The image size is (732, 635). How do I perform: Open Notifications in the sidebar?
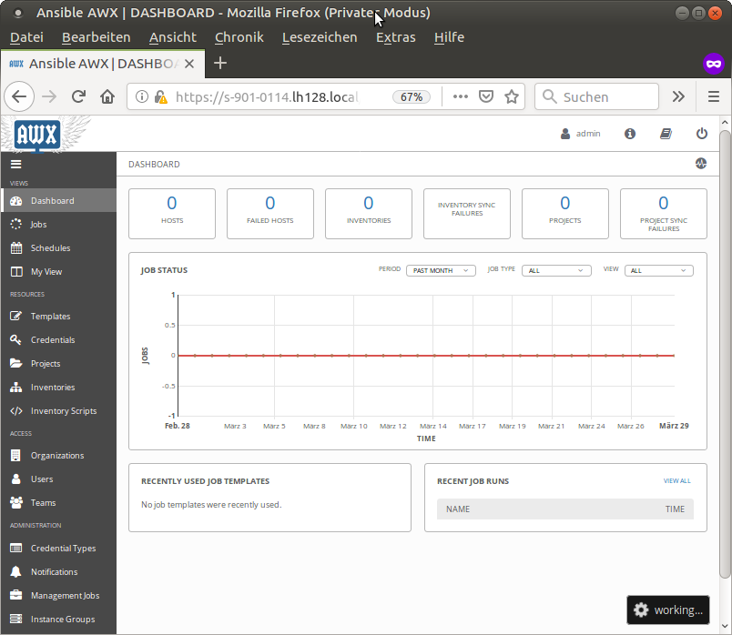click(x=58, y=572)
